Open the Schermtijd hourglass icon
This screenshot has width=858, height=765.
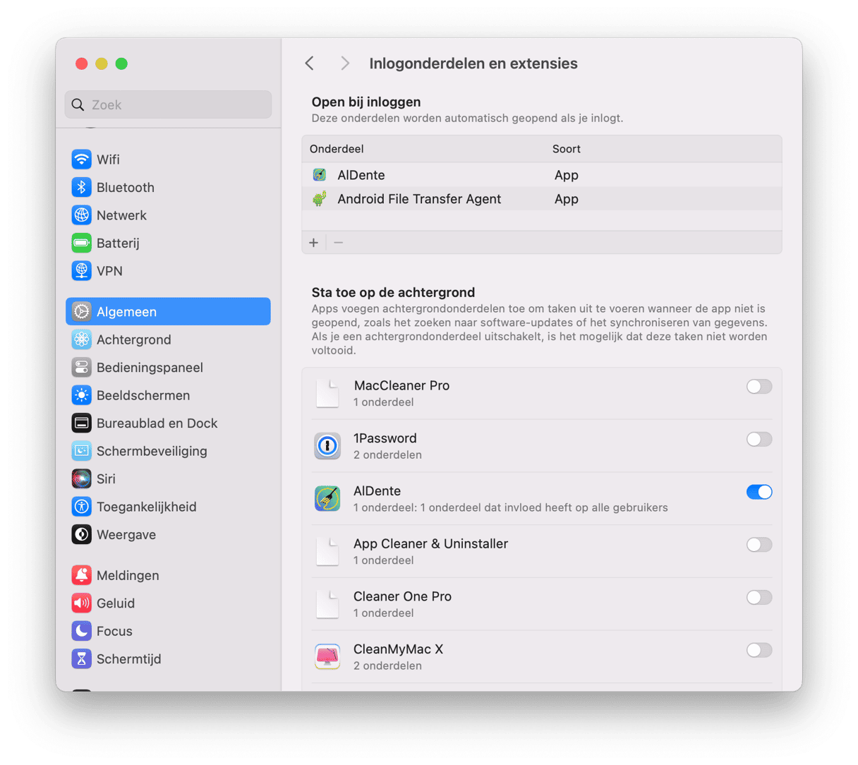pos(82,658)
